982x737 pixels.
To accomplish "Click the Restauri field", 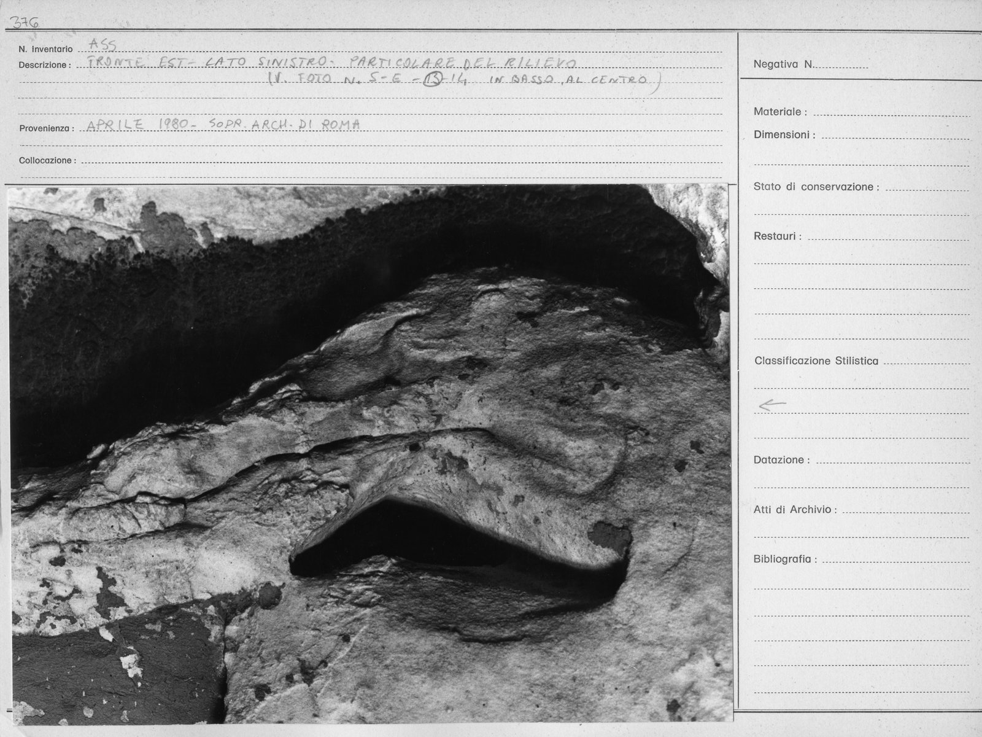I will 888,236.
